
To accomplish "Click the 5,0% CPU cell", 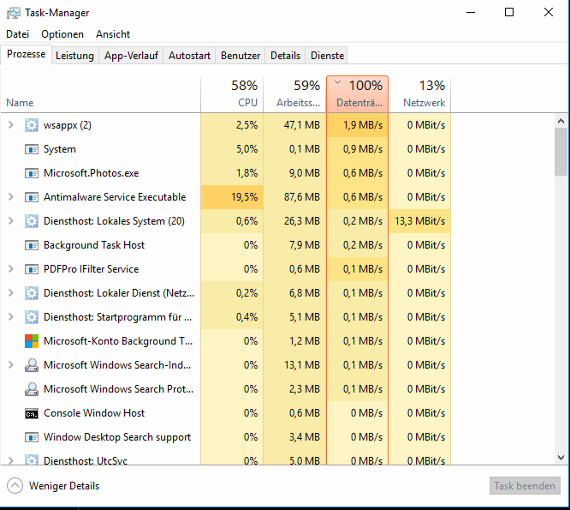I will pos(232,149).
